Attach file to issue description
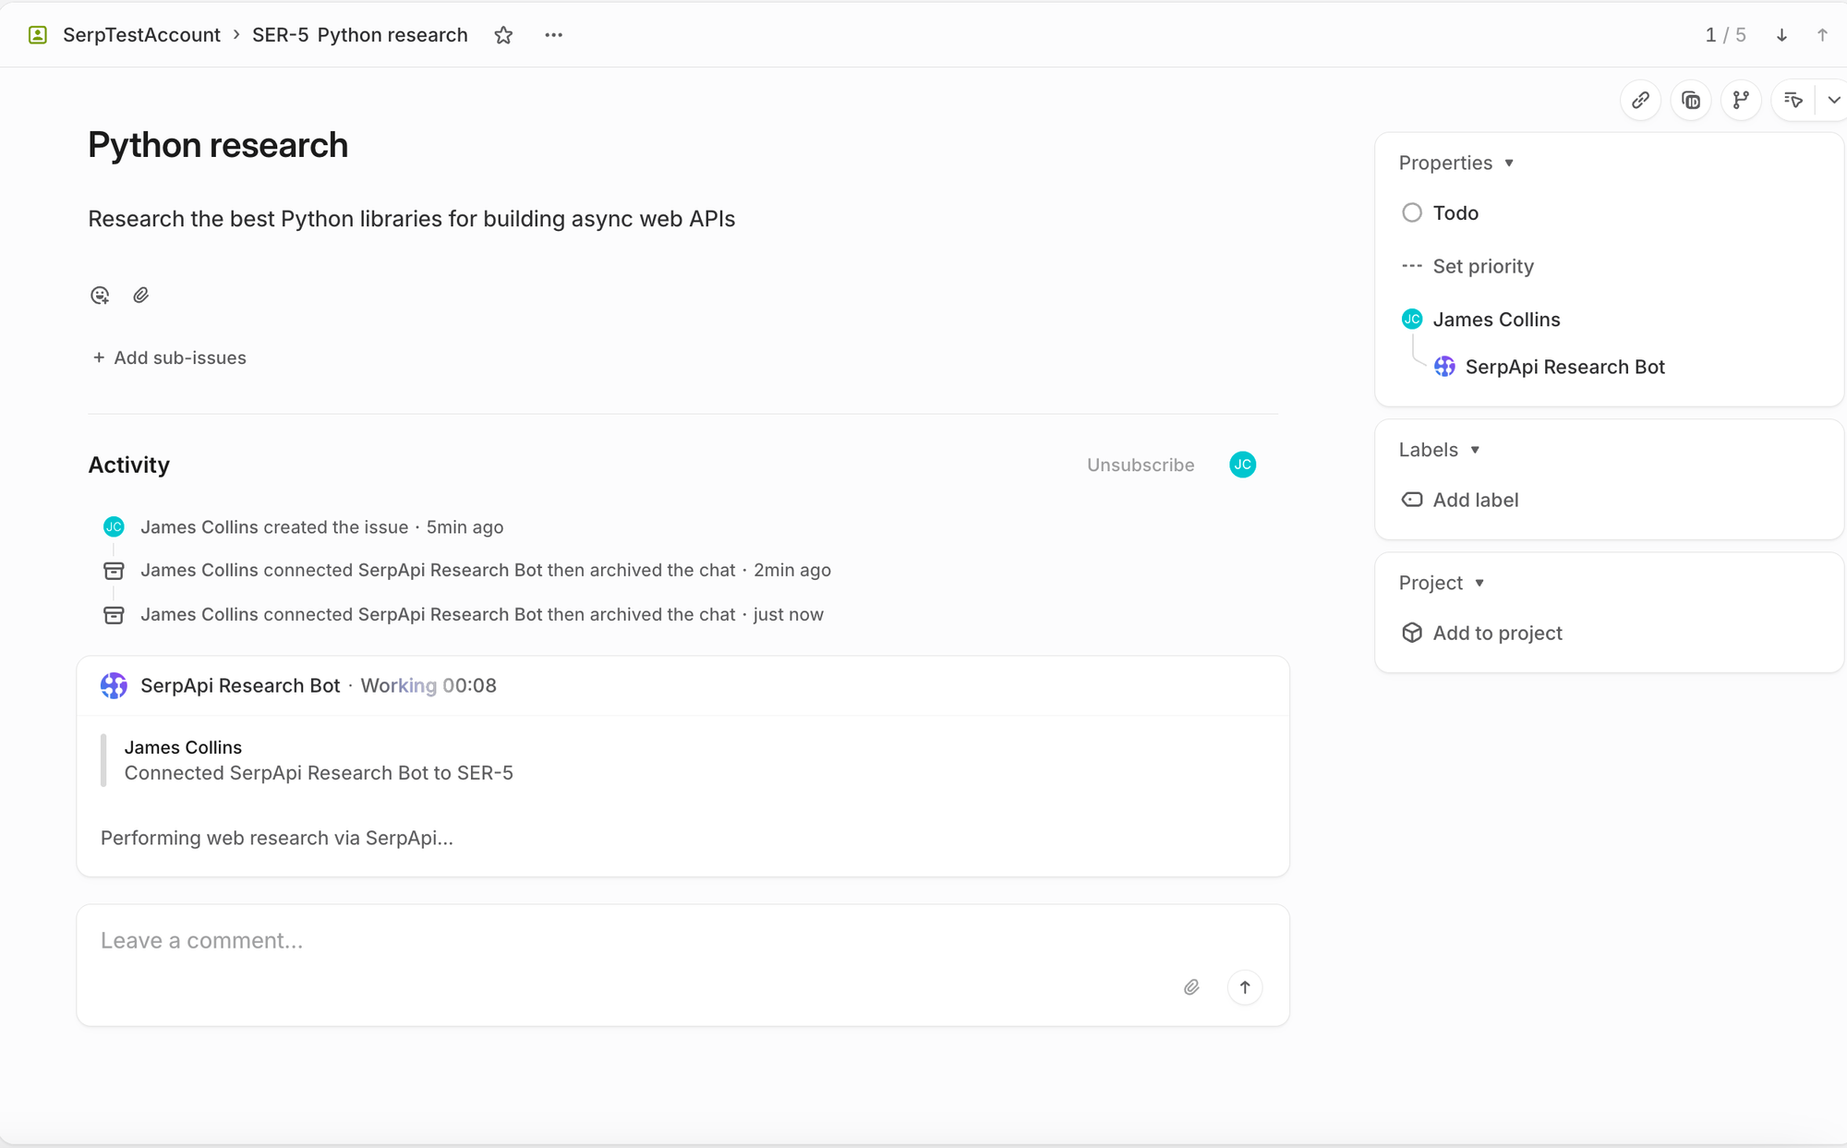Screen dimensions: 1847x1148 140,296
